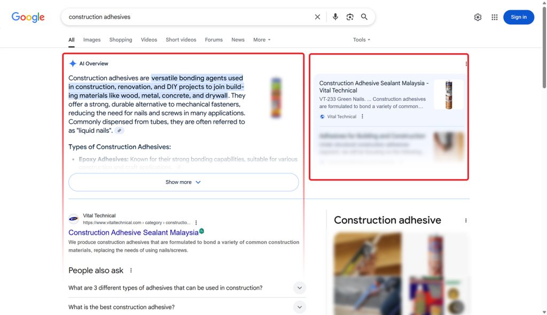The width and height of the screenshot is (547, 315).
Task: Click adhesive tube thumbnail in Vital Technical source card
Action: (x=449, y=95)
